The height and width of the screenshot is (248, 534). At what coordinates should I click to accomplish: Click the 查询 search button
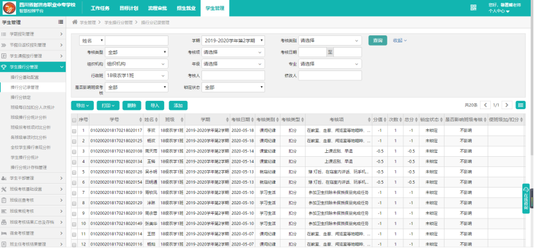point(378,40)
